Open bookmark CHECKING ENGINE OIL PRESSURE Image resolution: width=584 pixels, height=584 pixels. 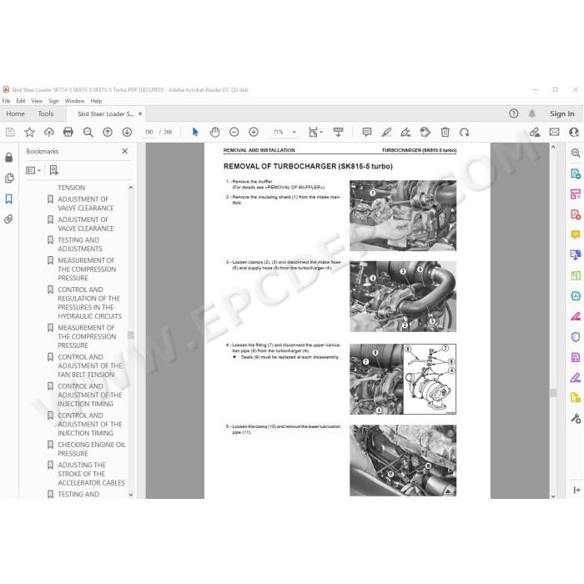(x=92, y=449)
